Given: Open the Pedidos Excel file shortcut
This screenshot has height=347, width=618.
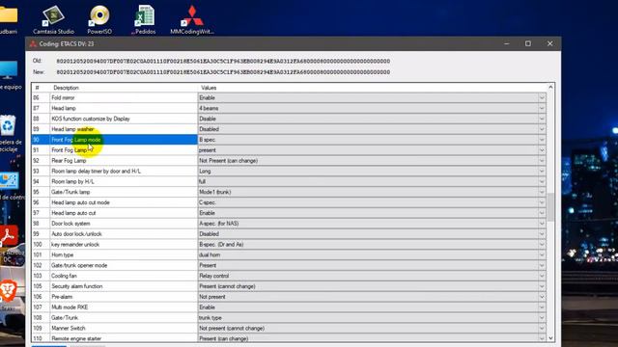Looking at the screenshot, I should [x=144, y=19].
